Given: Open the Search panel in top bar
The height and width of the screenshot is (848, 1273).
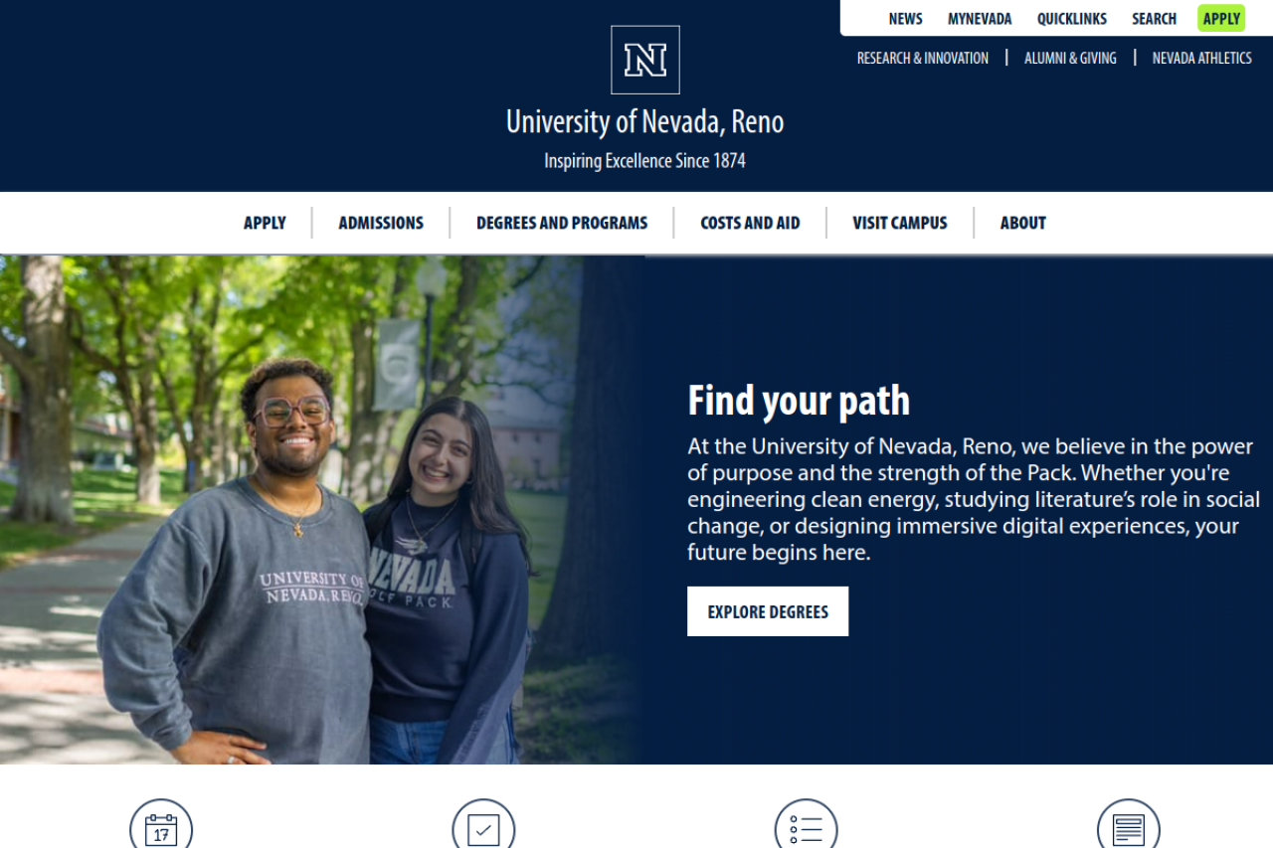Looking at the screenshot, I should click(1154, 19).
